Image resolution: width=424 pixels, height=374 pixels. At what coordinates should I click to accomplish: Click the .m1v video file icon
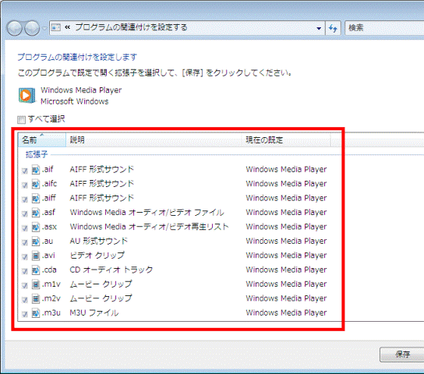point(36,284)
